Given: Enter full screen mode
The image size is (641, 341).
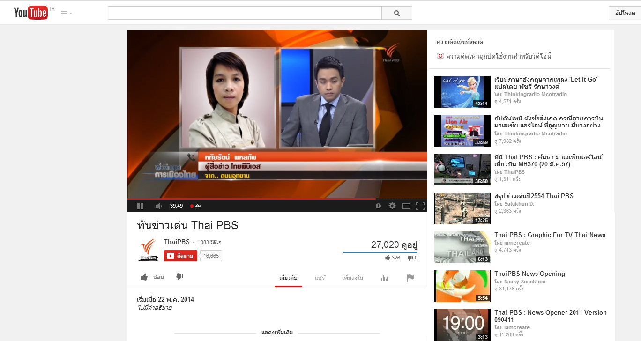Looking at the screenshot, I should click(x=420, y=206).
